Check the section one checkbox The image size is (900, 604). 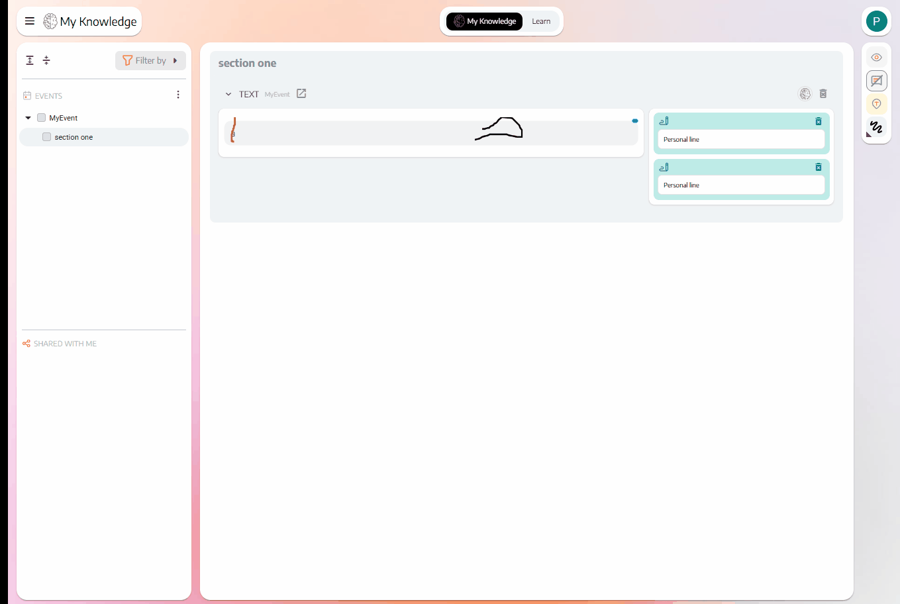tap(46, 137)
